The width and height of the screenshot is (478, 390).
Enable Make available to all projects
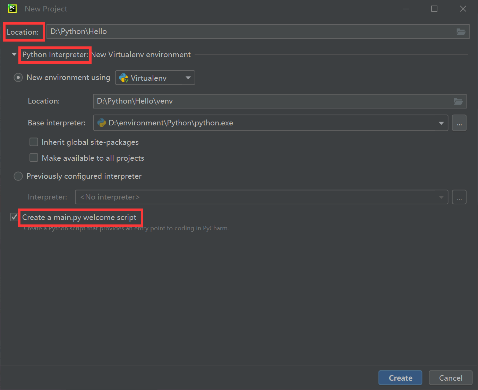pos(34,158)
